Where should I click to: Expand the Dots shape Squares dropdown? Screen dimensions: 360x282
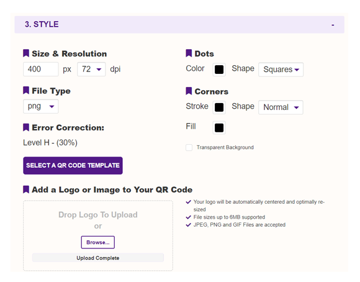click(281, 70)
